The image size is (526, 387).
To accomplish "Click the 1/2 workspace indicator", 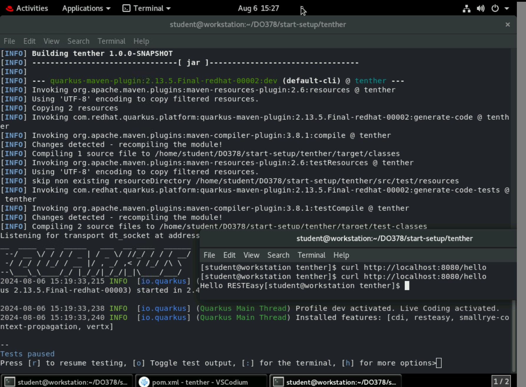I will (501, 381).
